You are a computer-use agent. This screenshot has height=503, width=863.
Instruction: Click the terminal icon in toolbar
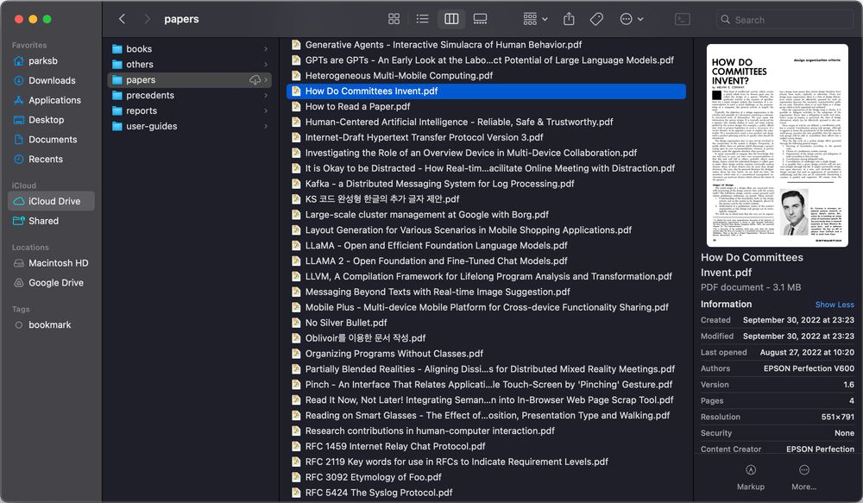click(682, 19)
